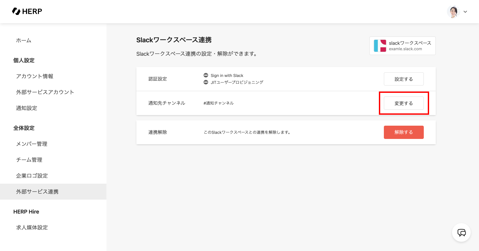Click the slackワークスペース card

[402, 46]
